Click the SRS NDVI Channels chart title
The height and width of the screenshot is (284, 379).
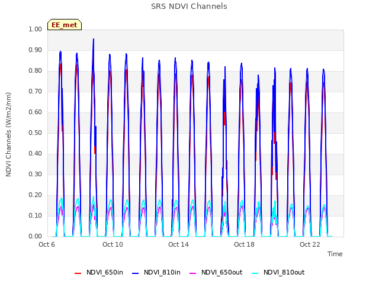click(x=189, y=7)
